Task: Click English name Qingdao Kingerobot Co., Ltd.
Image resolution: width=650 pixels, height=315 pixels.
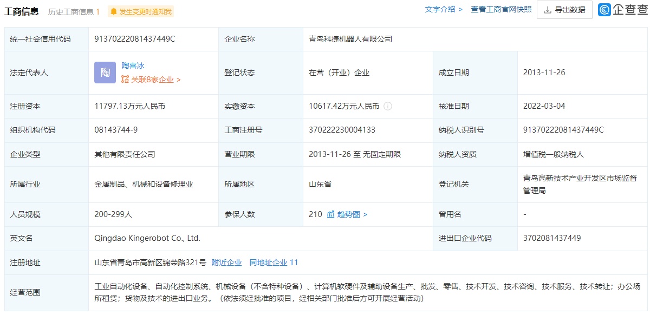Action: tap(147, 238)
